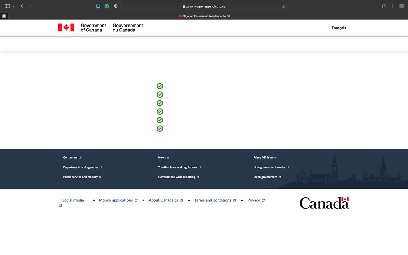Select the pinned G tab
The height and width of the screenshot is (255, 408).
click(4, 16)
